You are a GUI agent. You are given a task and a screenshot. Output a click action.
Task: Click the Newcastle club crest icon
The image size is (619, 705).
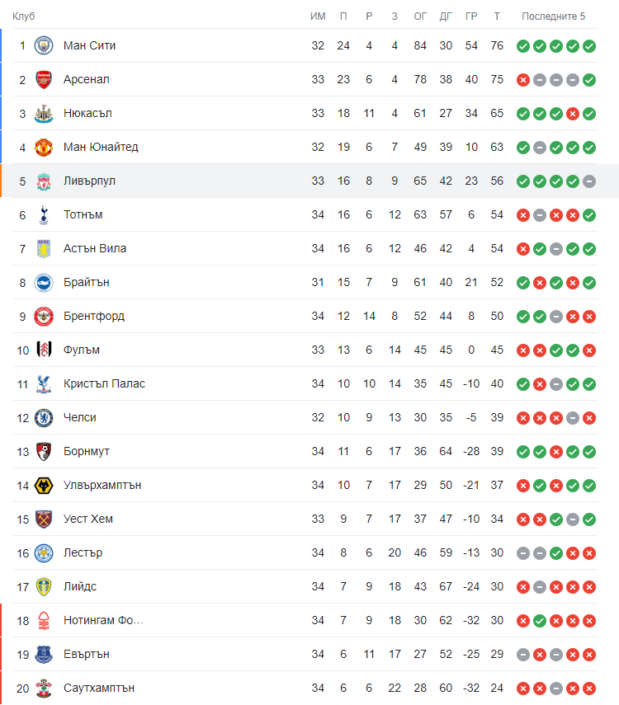pos(44,113)
